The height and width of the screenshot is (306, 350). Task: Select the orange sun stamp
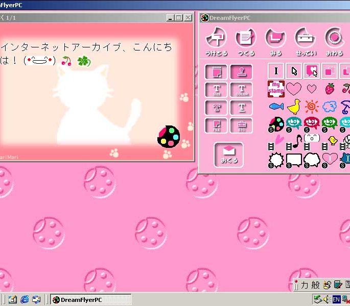[312, 106]
